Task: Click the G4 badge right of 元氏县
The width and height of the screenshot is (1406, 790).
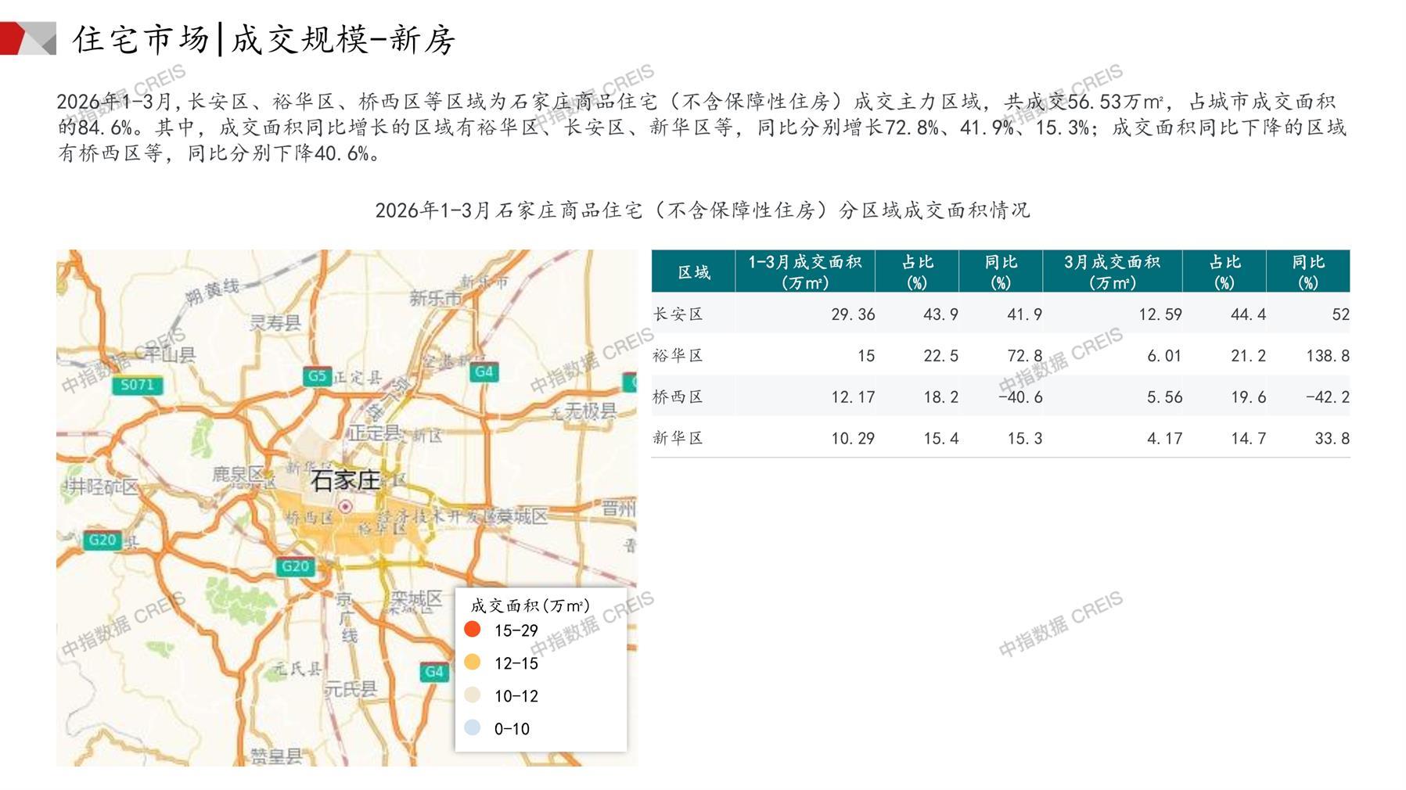Action: click(x=434, y=671)
